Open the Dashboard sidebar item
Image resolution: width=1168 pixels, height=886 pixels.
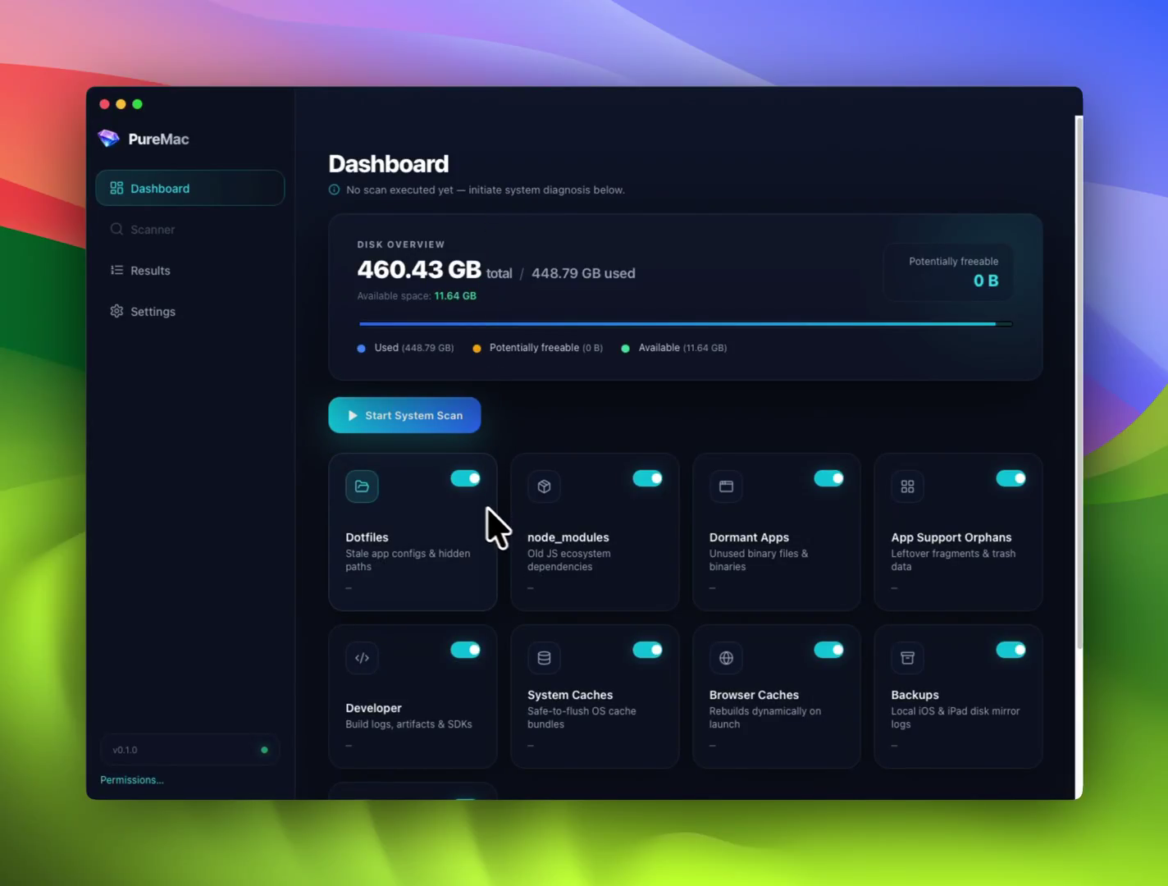click(190, 188)
